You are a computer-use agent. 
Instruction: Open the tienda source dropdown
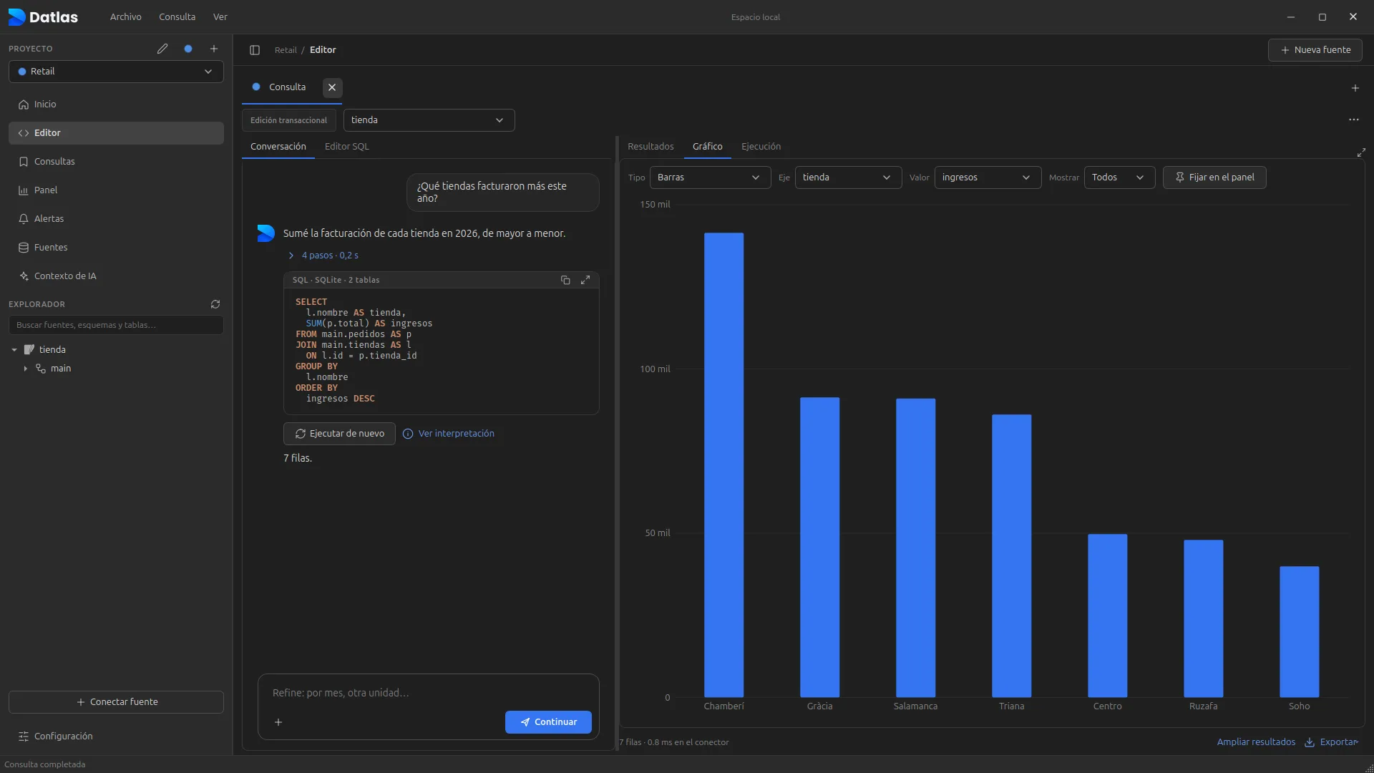point(429,120)
